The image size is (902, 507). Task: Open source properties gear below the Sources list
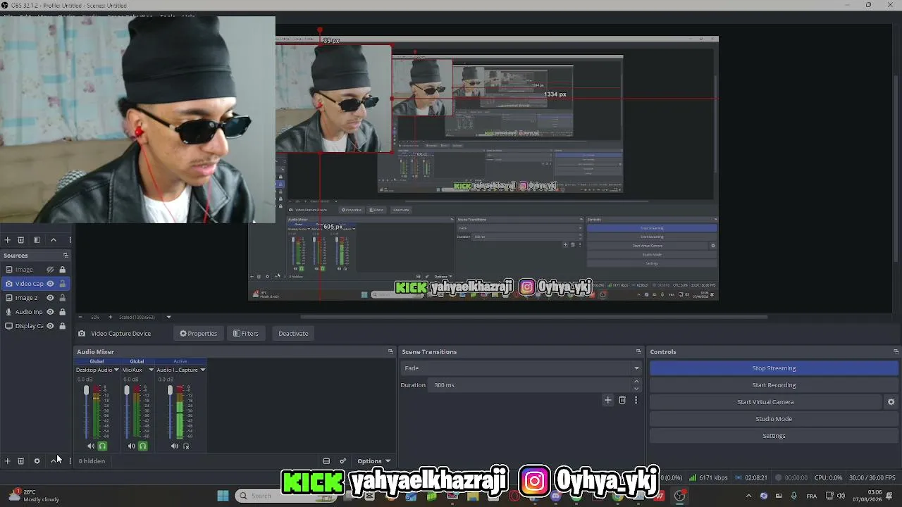coord(37,461)
